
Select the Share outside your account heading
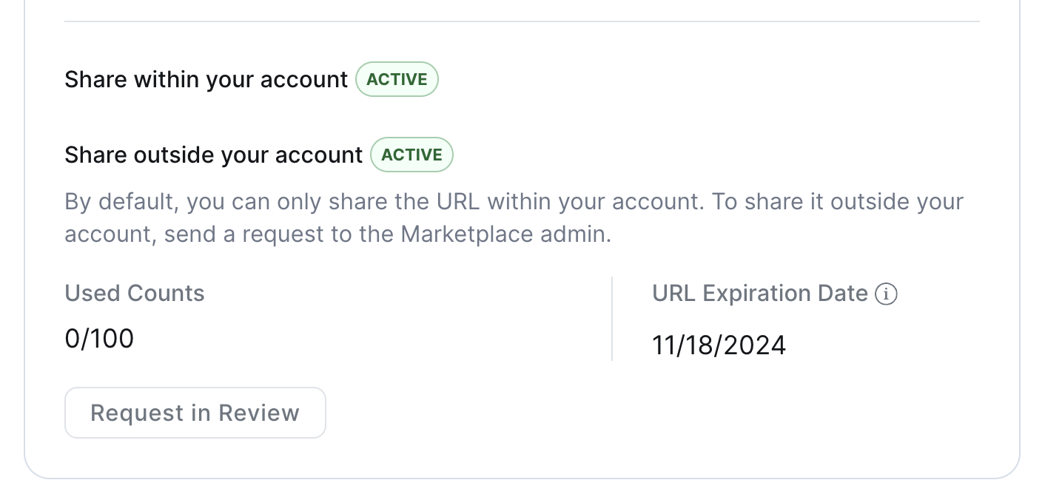click(213, 155)
